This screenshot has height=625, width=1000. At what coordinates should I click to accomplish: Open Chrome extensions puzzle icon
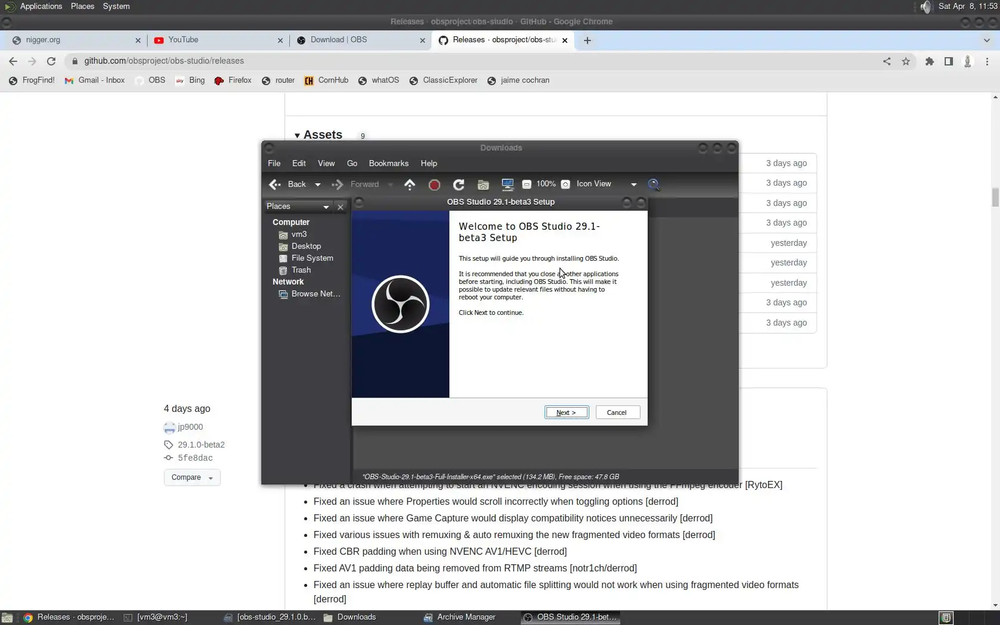click(930, 61)
